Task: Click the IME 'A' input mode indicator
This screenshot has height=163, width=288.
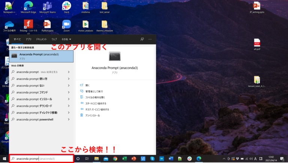Action: tap(255, 159)
